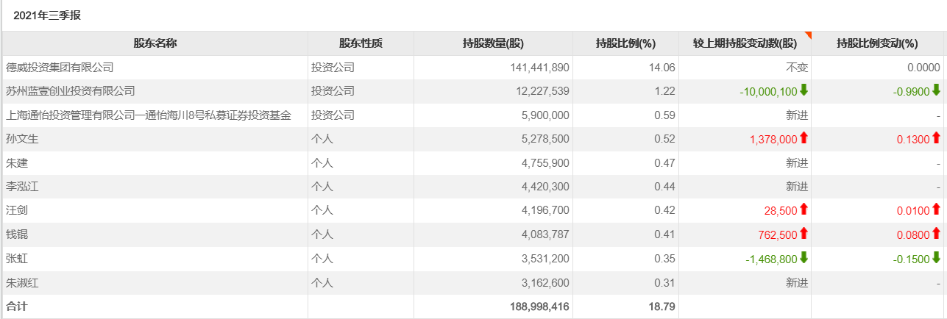Viewport: 947px width, 319px height.
Task: Click green down arrow beside -0.1500
Action: 936,258
